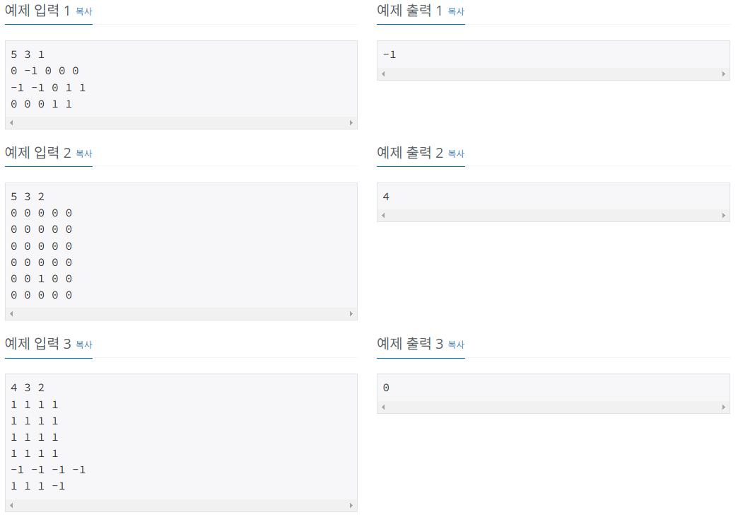Click the right scroll arrow of 예제 입력 2
The image size is (738, 515).
[351, 313]
